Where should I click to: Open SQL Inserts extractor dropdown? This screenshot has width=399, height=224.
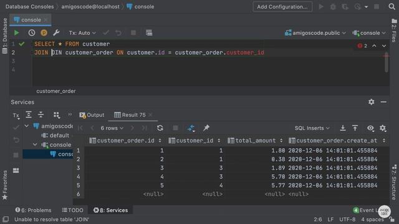coord(312,128)
